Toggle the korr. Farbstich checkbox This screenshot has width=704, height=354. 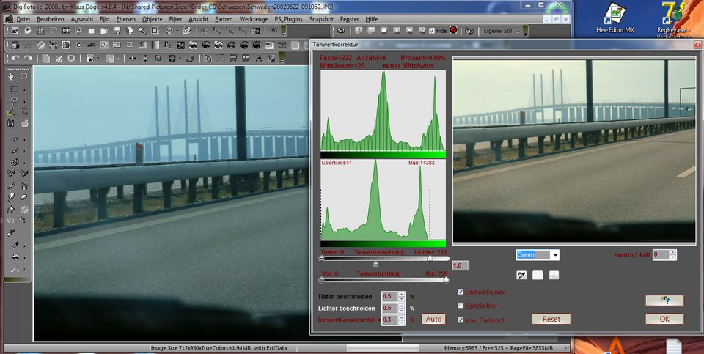[x=461, y=320]
